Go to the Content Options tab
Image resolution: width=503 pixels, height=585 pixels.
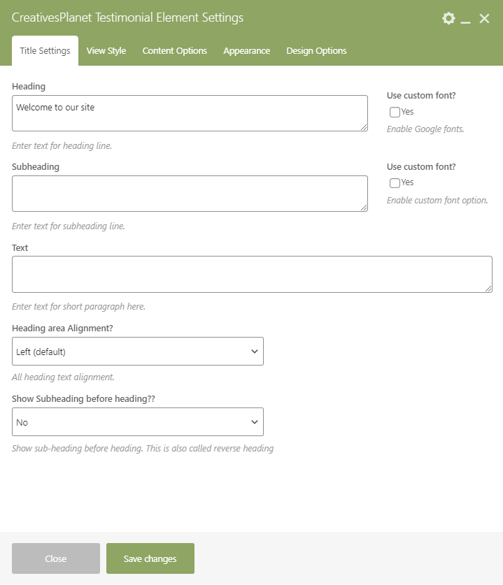(175, 51)
